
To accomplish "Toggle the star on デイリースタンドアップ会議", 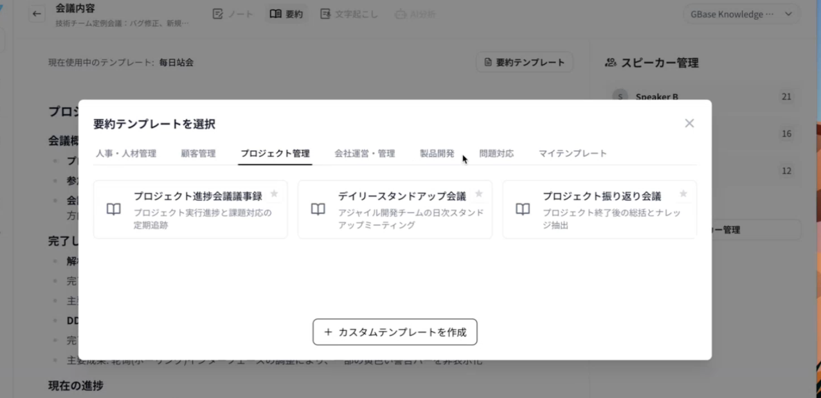I will [x=479, y=194].
